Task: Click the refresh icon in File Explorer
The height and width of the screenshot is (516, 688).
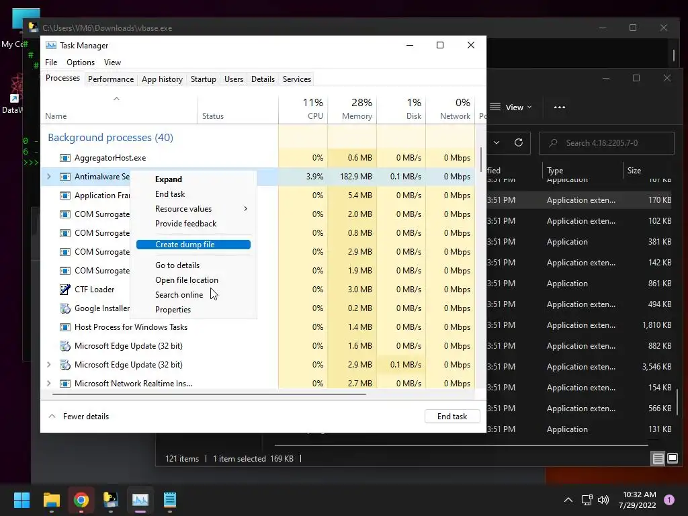Action: [519, 142]
